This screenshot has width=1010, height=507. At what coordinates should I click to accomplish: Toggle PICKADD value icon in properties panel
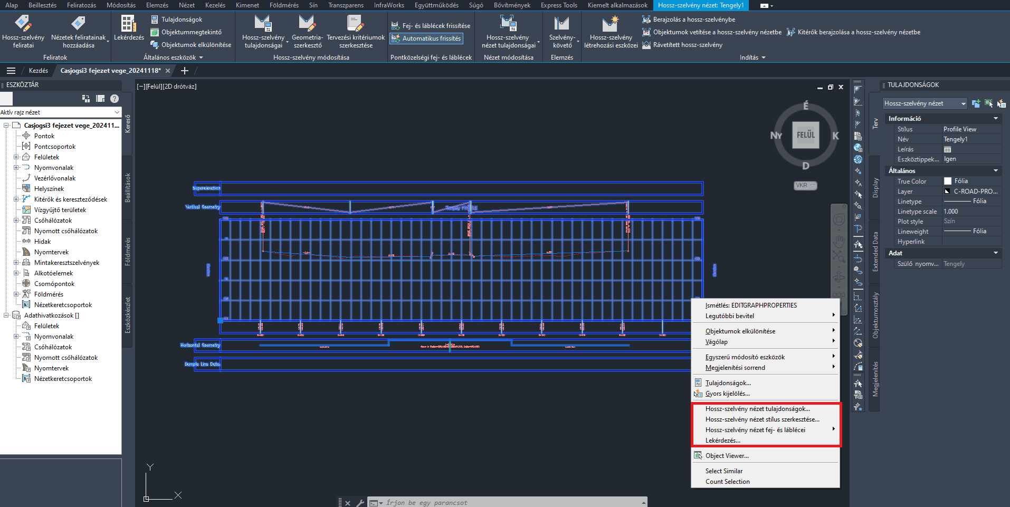(x=976, y=103)
